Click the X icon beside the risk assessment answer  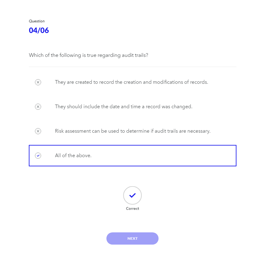click(x=38, y=131)
